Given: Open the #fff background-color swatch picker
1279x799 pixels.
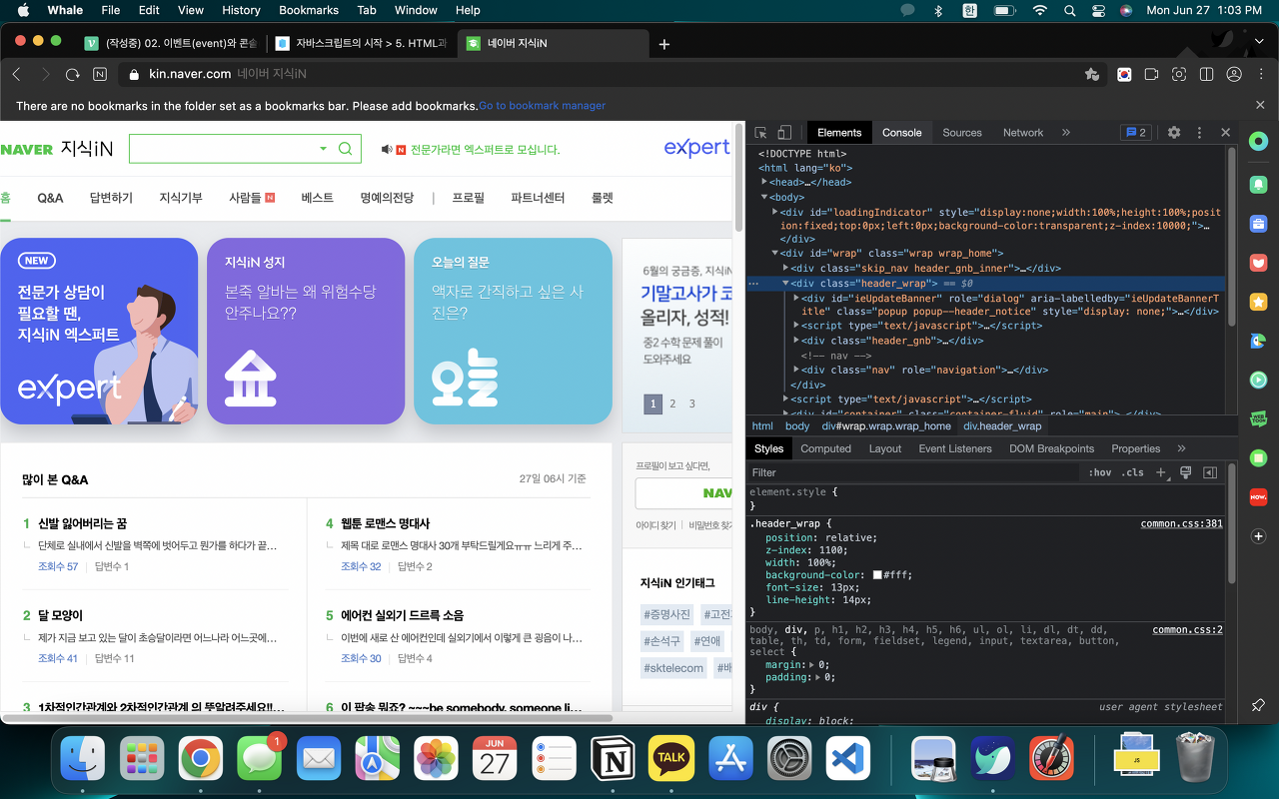Looking at the screenshot, I should pyautogui.click(x=877, y=575).
